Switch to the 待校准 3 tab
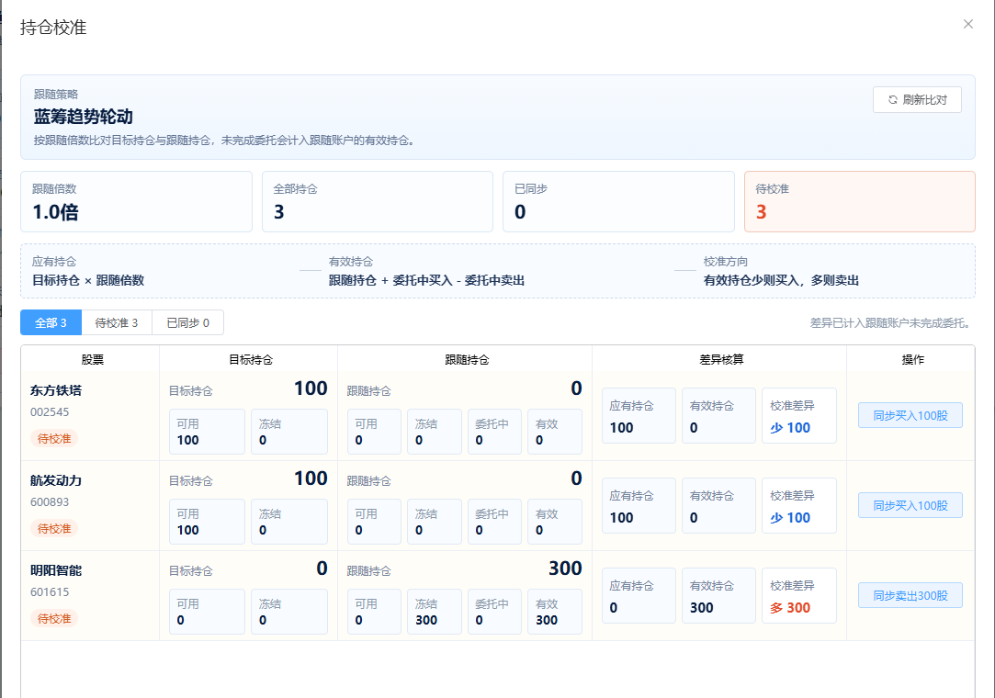Image resolution: width=995 pixels, height=698 pixels. (117, 322)
